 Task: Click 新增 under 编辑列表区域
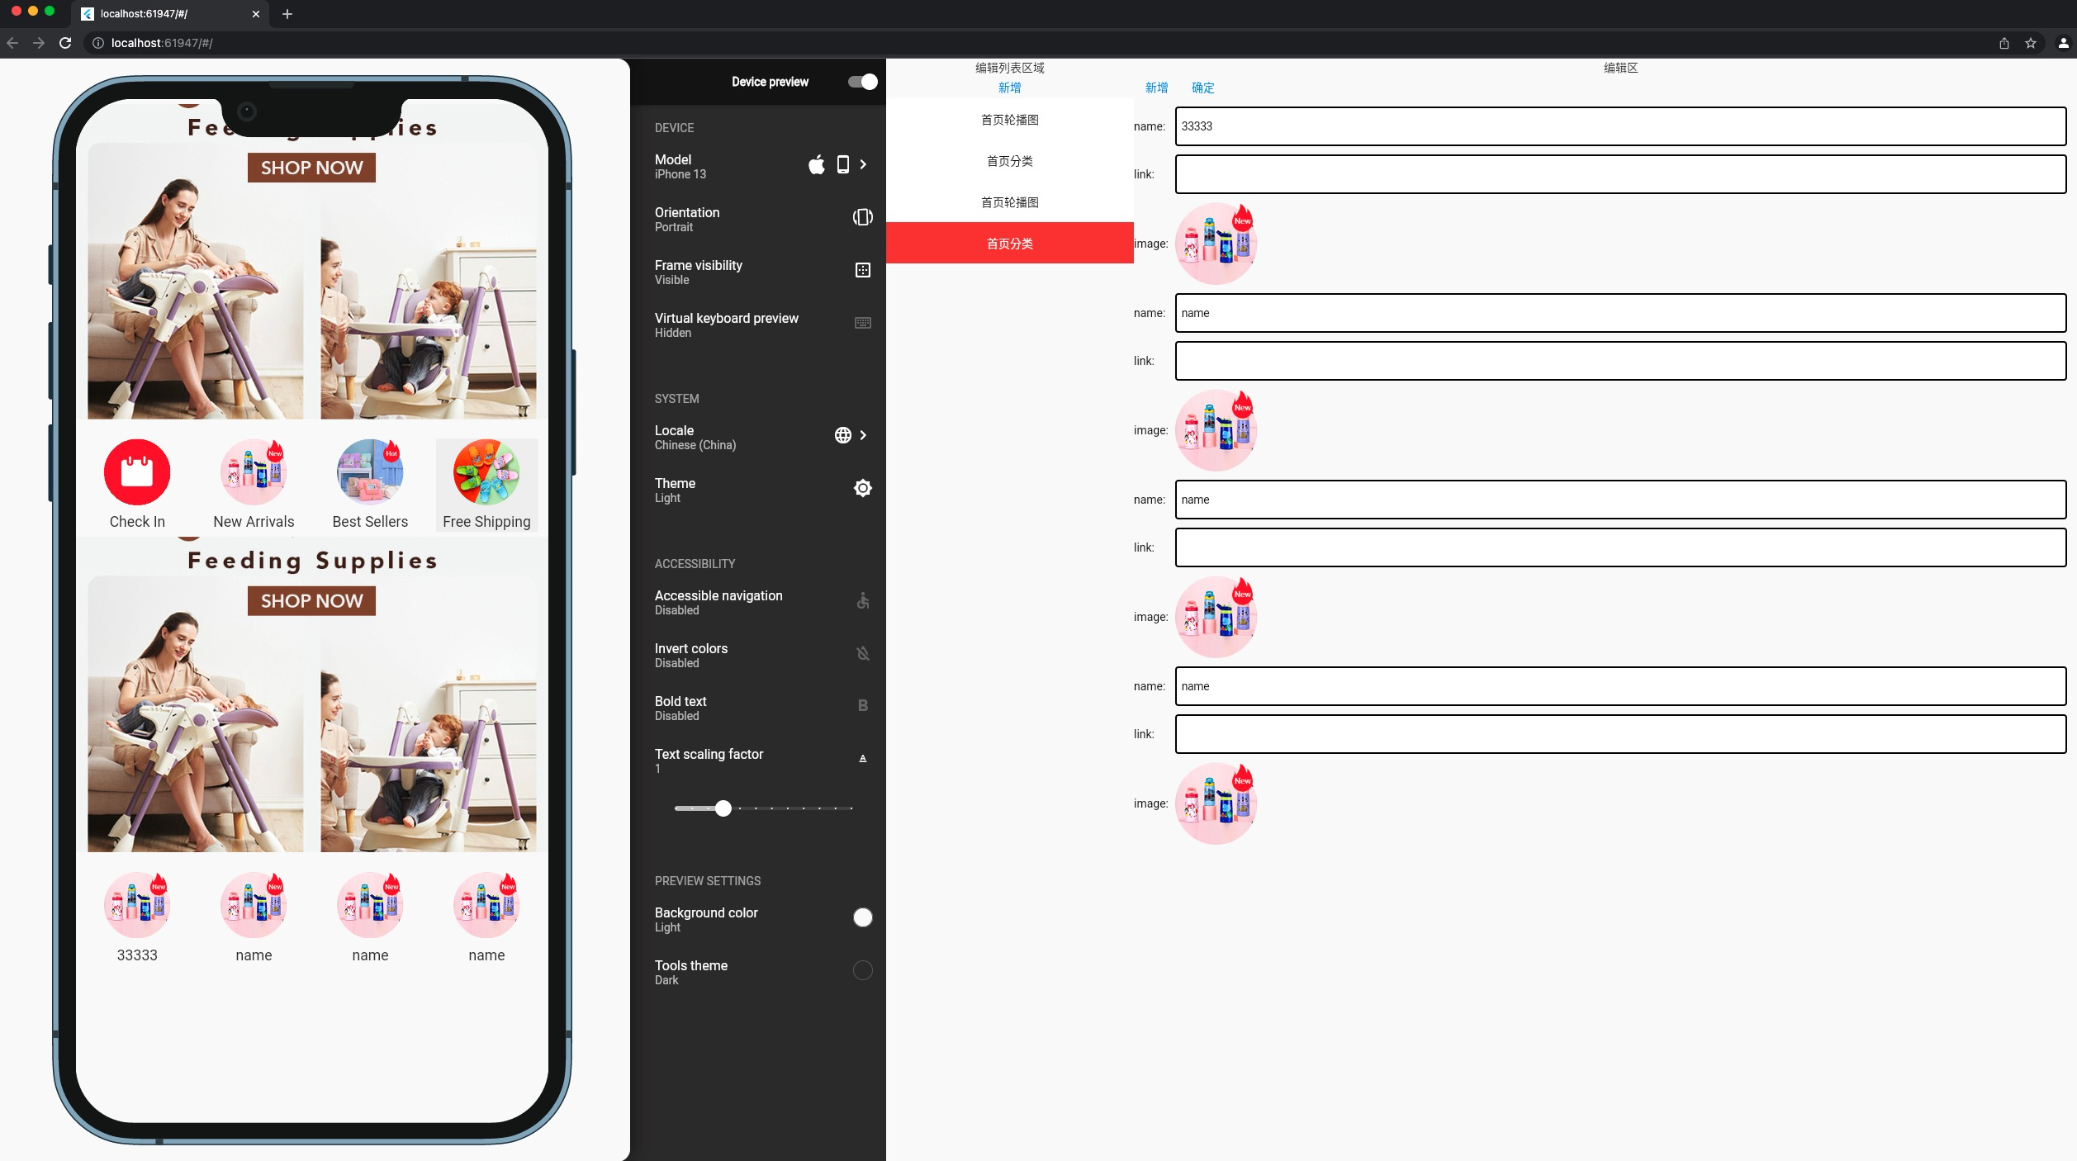(x=1009, y=88)
